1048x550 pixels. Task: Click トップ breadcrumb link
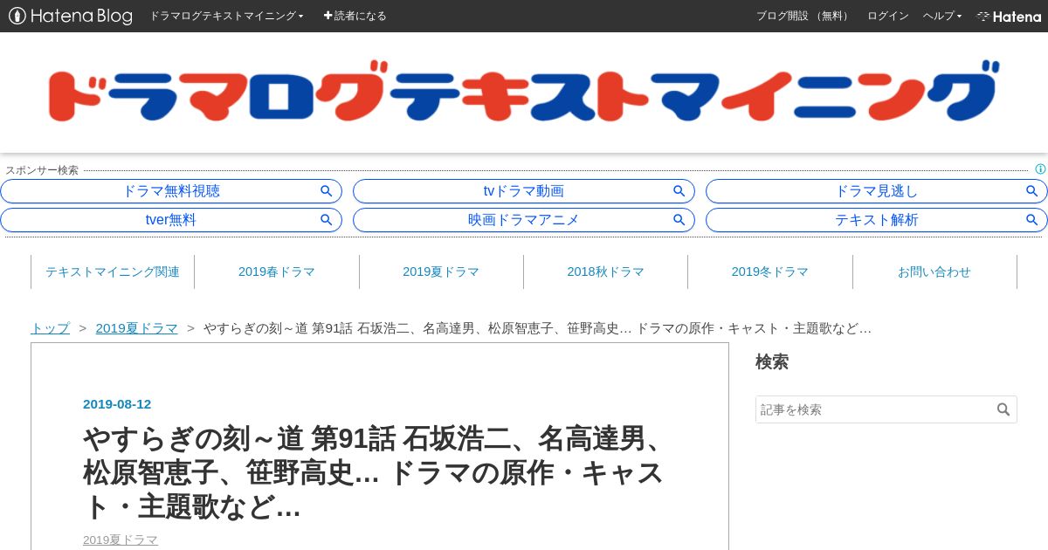pyautogui.click(x=50, y=328)
